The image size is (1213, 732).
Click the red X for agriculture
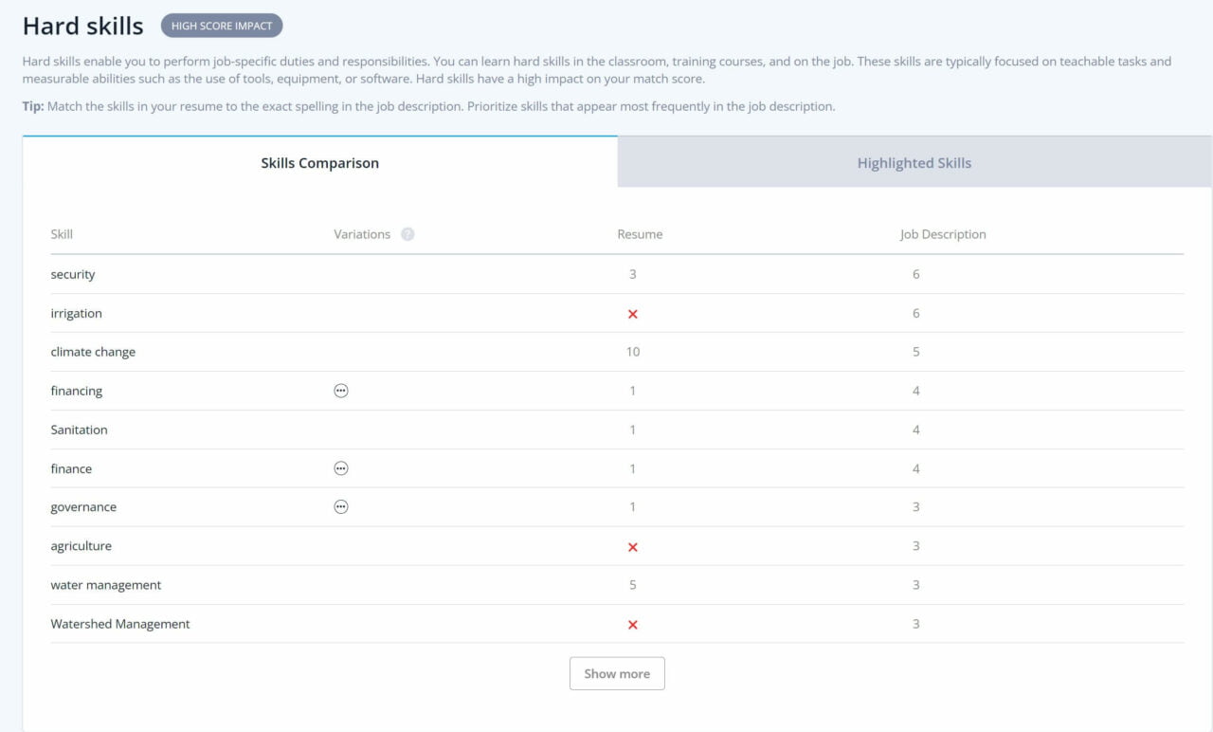633,547
